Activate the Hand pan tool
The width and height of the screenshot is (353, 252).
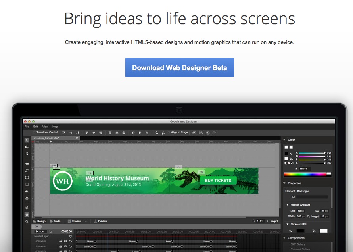[27, 215]
